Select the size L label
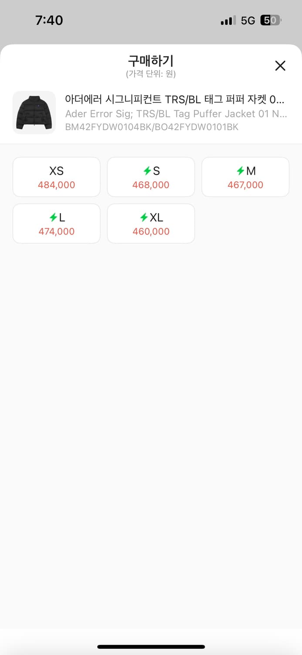This screenshot has width=302, height=655. [62, 217]
